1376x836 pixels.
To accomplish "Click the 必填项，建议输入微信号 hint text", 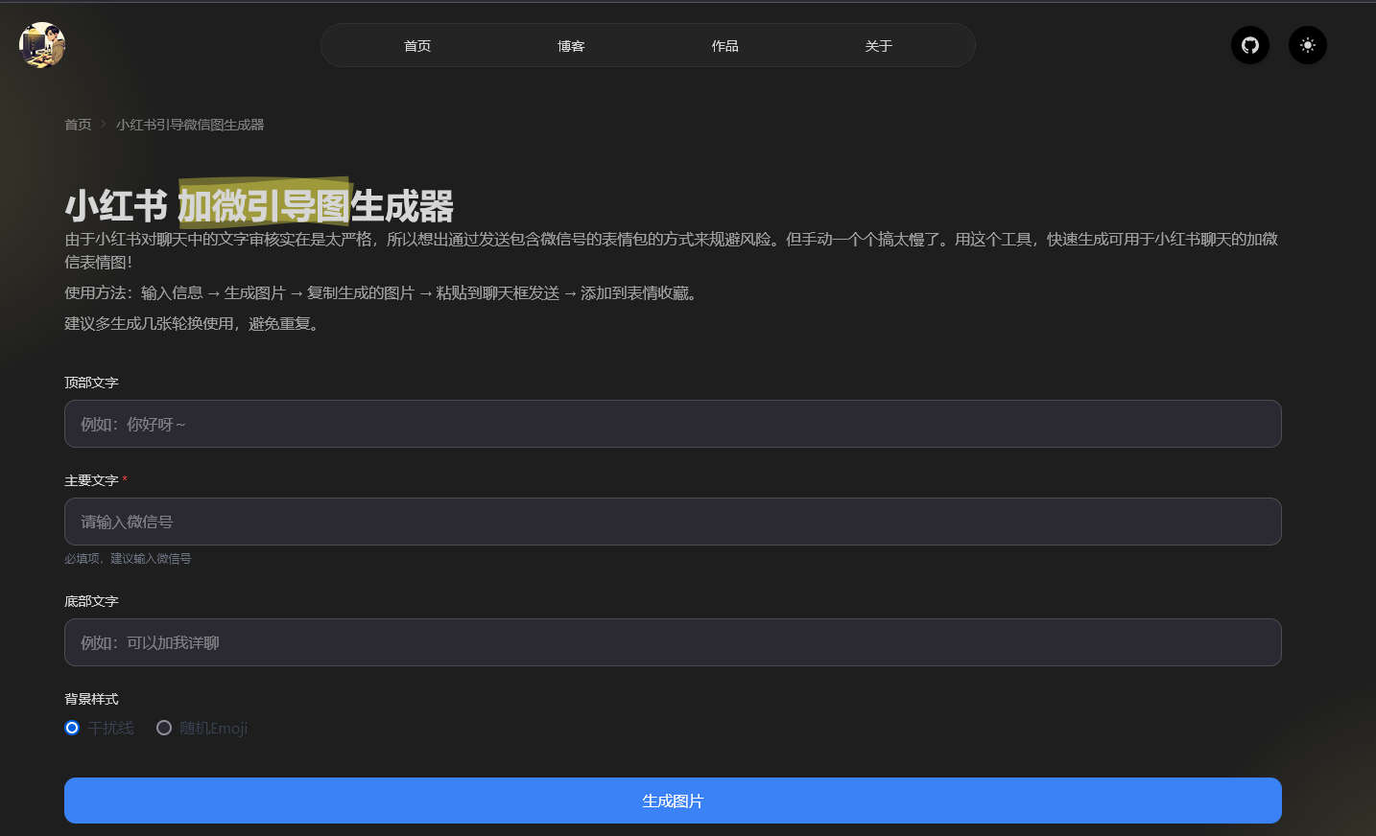I will click(x=128, y=559).
